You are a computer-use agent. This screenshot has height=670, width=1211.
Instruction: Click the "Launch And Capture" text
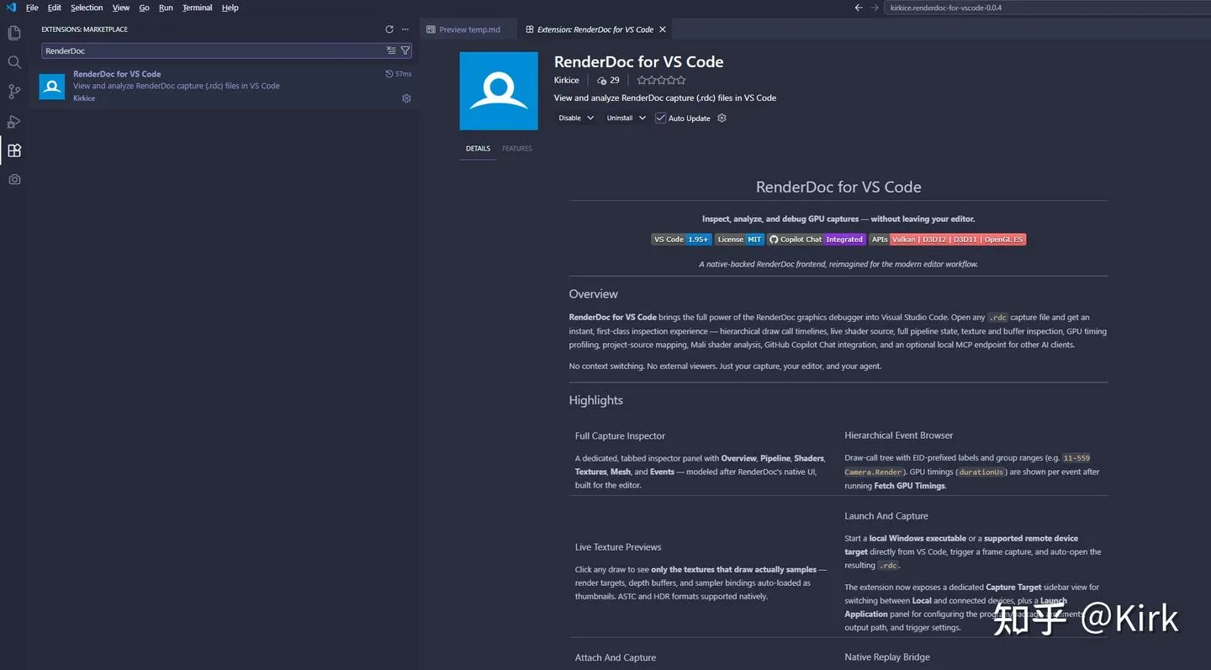click(x=886, y=516)
